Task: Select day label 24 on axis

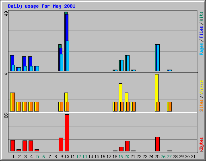Action: click(151, 157)
